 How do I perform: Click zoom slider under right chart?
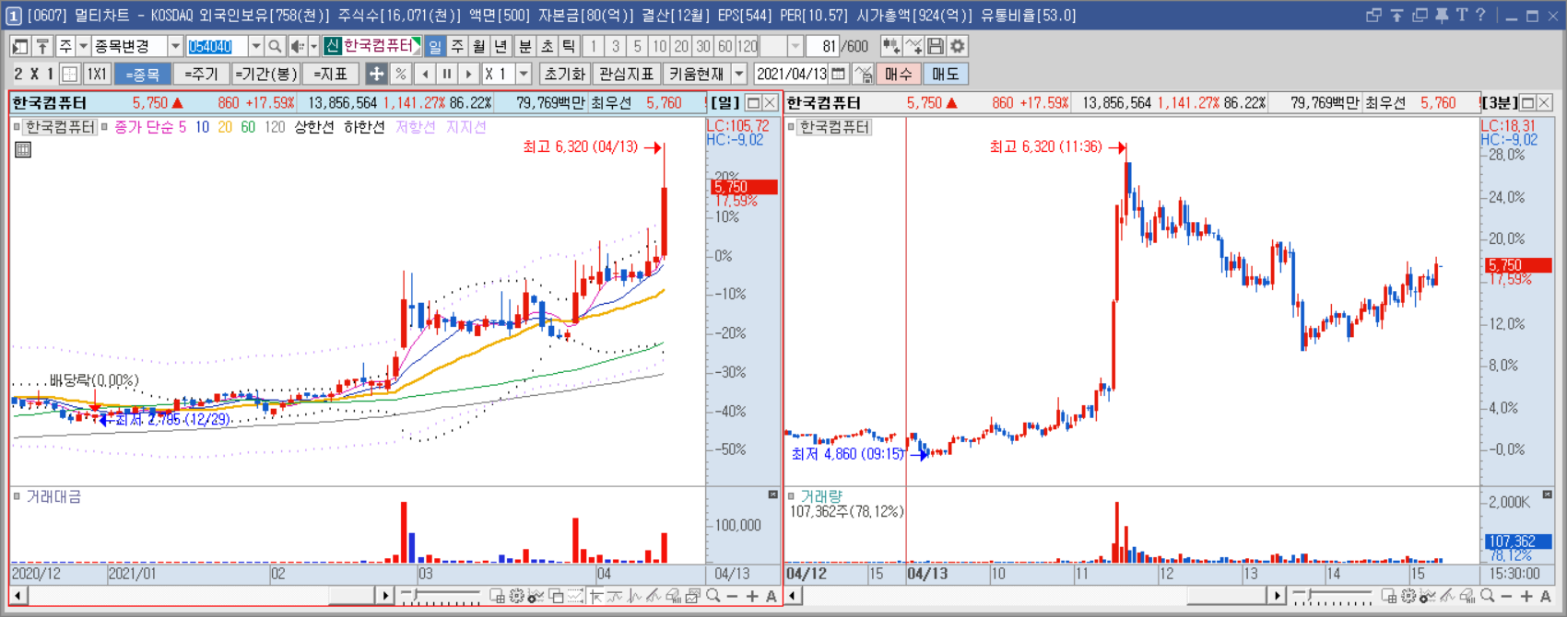pos(1332,596)
